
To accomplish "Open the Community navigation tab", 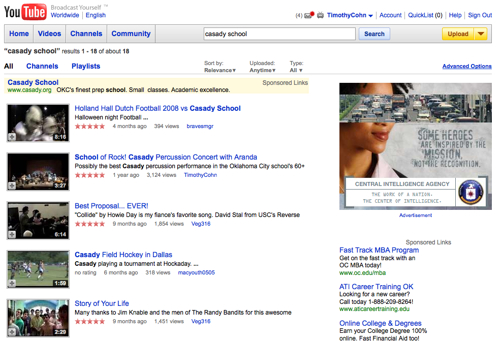I will pyautogui.click(x=131, y=34).
